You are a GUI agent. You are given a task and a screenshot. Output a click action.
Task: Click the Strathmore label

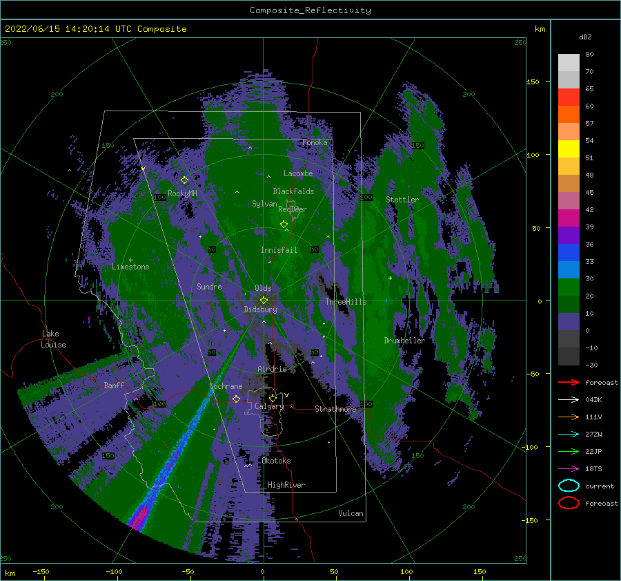[335, 409]
